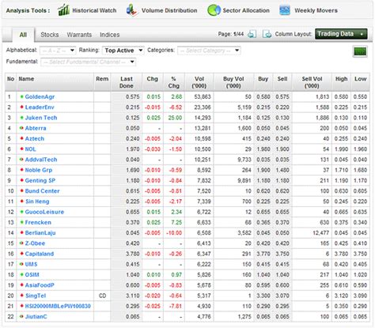
Task: Sort by the Buy Vol ('000) header
Action: (233, 82)
